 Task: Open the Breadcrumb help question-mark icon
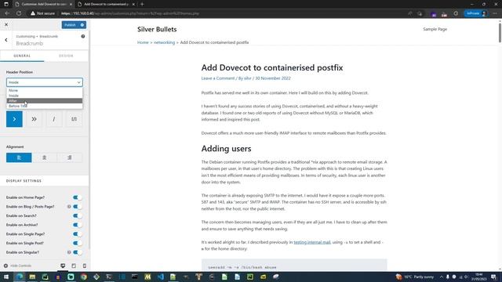click(83, 37)
